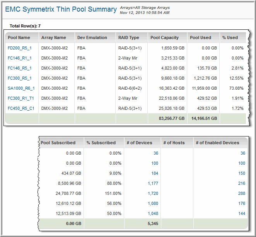This screenshot has width=256, height=237.
Task: Click the 1,177 devices link
Action: (153, 183)
